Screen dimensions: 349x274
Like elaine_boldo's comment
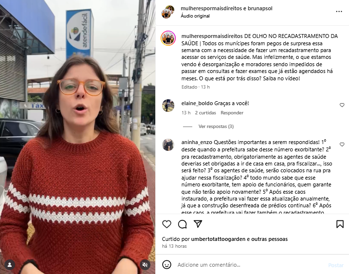point(342,105)
